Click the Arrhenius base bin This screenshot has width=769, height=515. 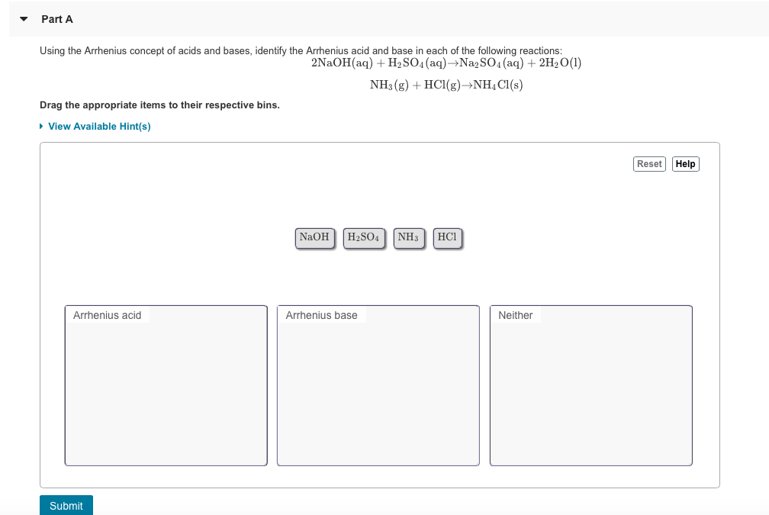tap(378, 385)
